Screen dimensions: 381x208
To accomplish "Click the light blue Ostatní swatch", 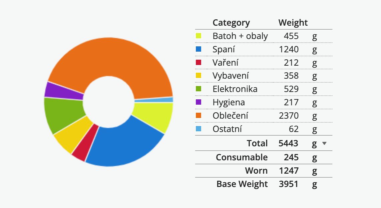I will [x=198, y=129].
